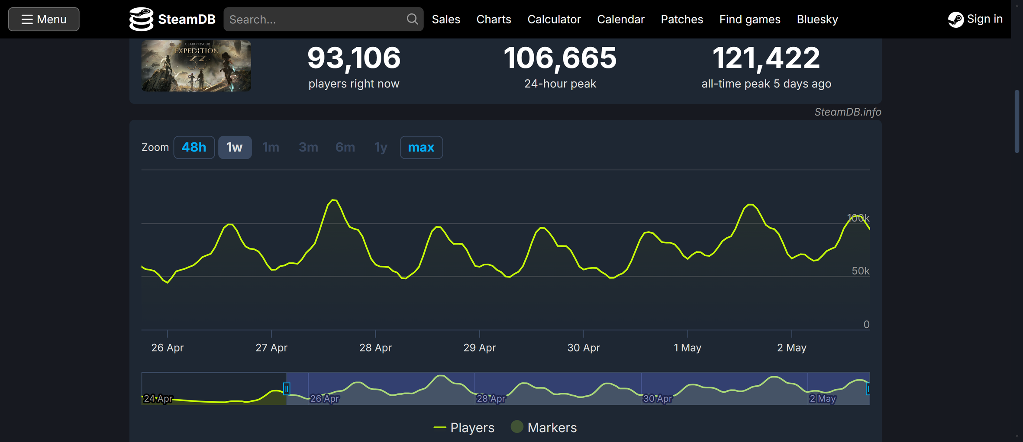The width and height of the screenshot is (1023, 442).
Task: Click the 106,665 24-hour peak value
Action: click(x=560, y=58)
